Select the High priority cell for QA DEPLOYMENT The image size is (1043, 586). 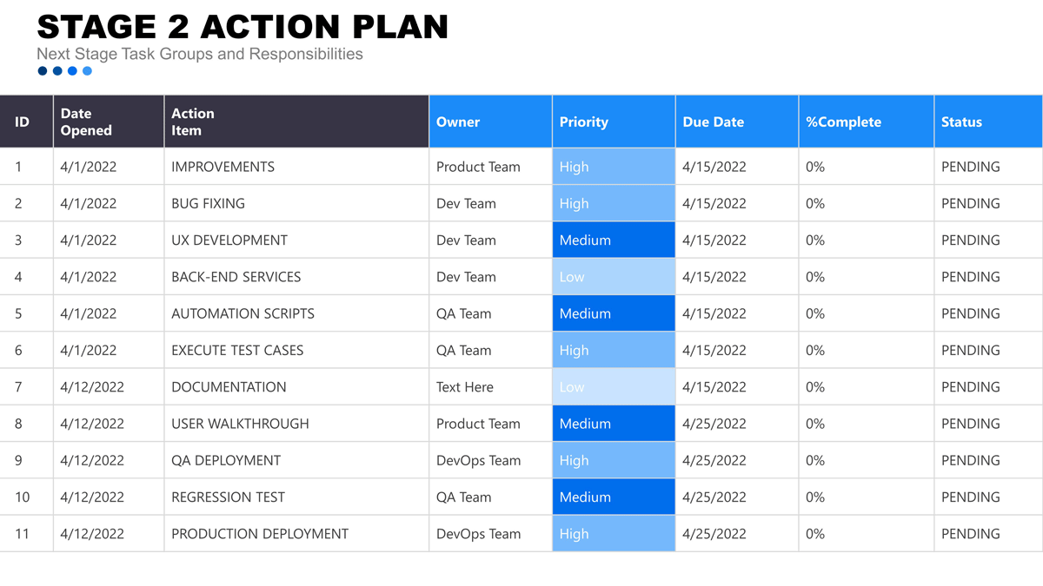point(615,460)
